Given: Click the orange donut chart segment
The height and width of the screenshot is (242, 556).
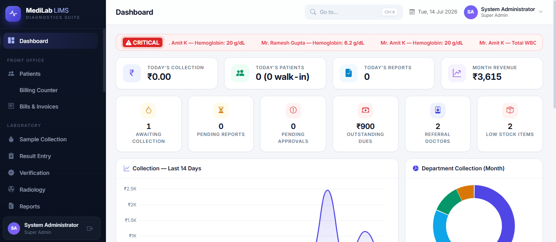Looking at the screenshot, I should pos(466,192).
